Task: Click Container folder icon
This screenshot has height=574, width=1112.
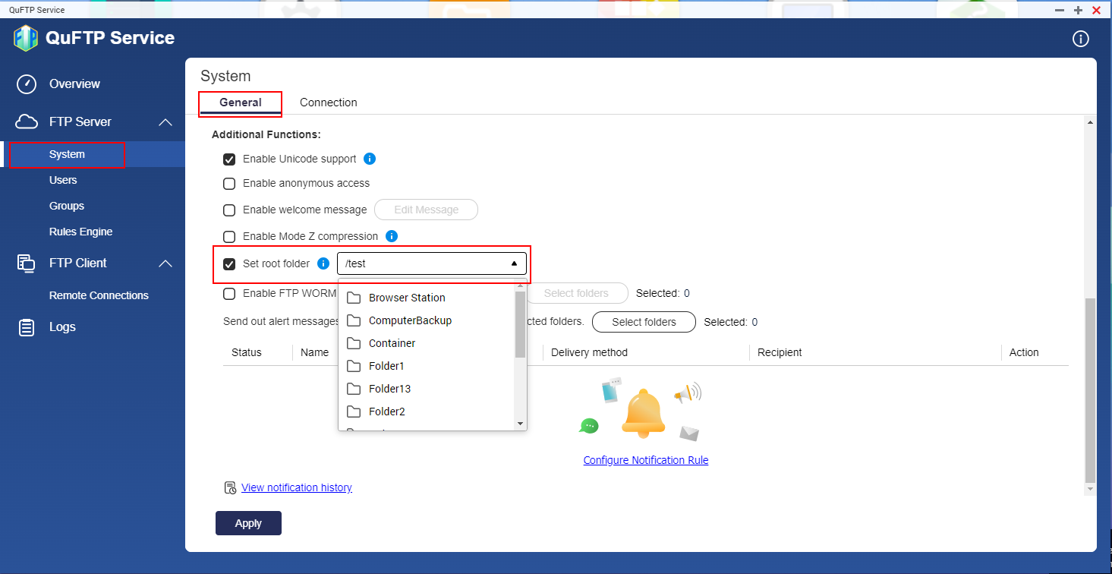Action: coord(353,343)
